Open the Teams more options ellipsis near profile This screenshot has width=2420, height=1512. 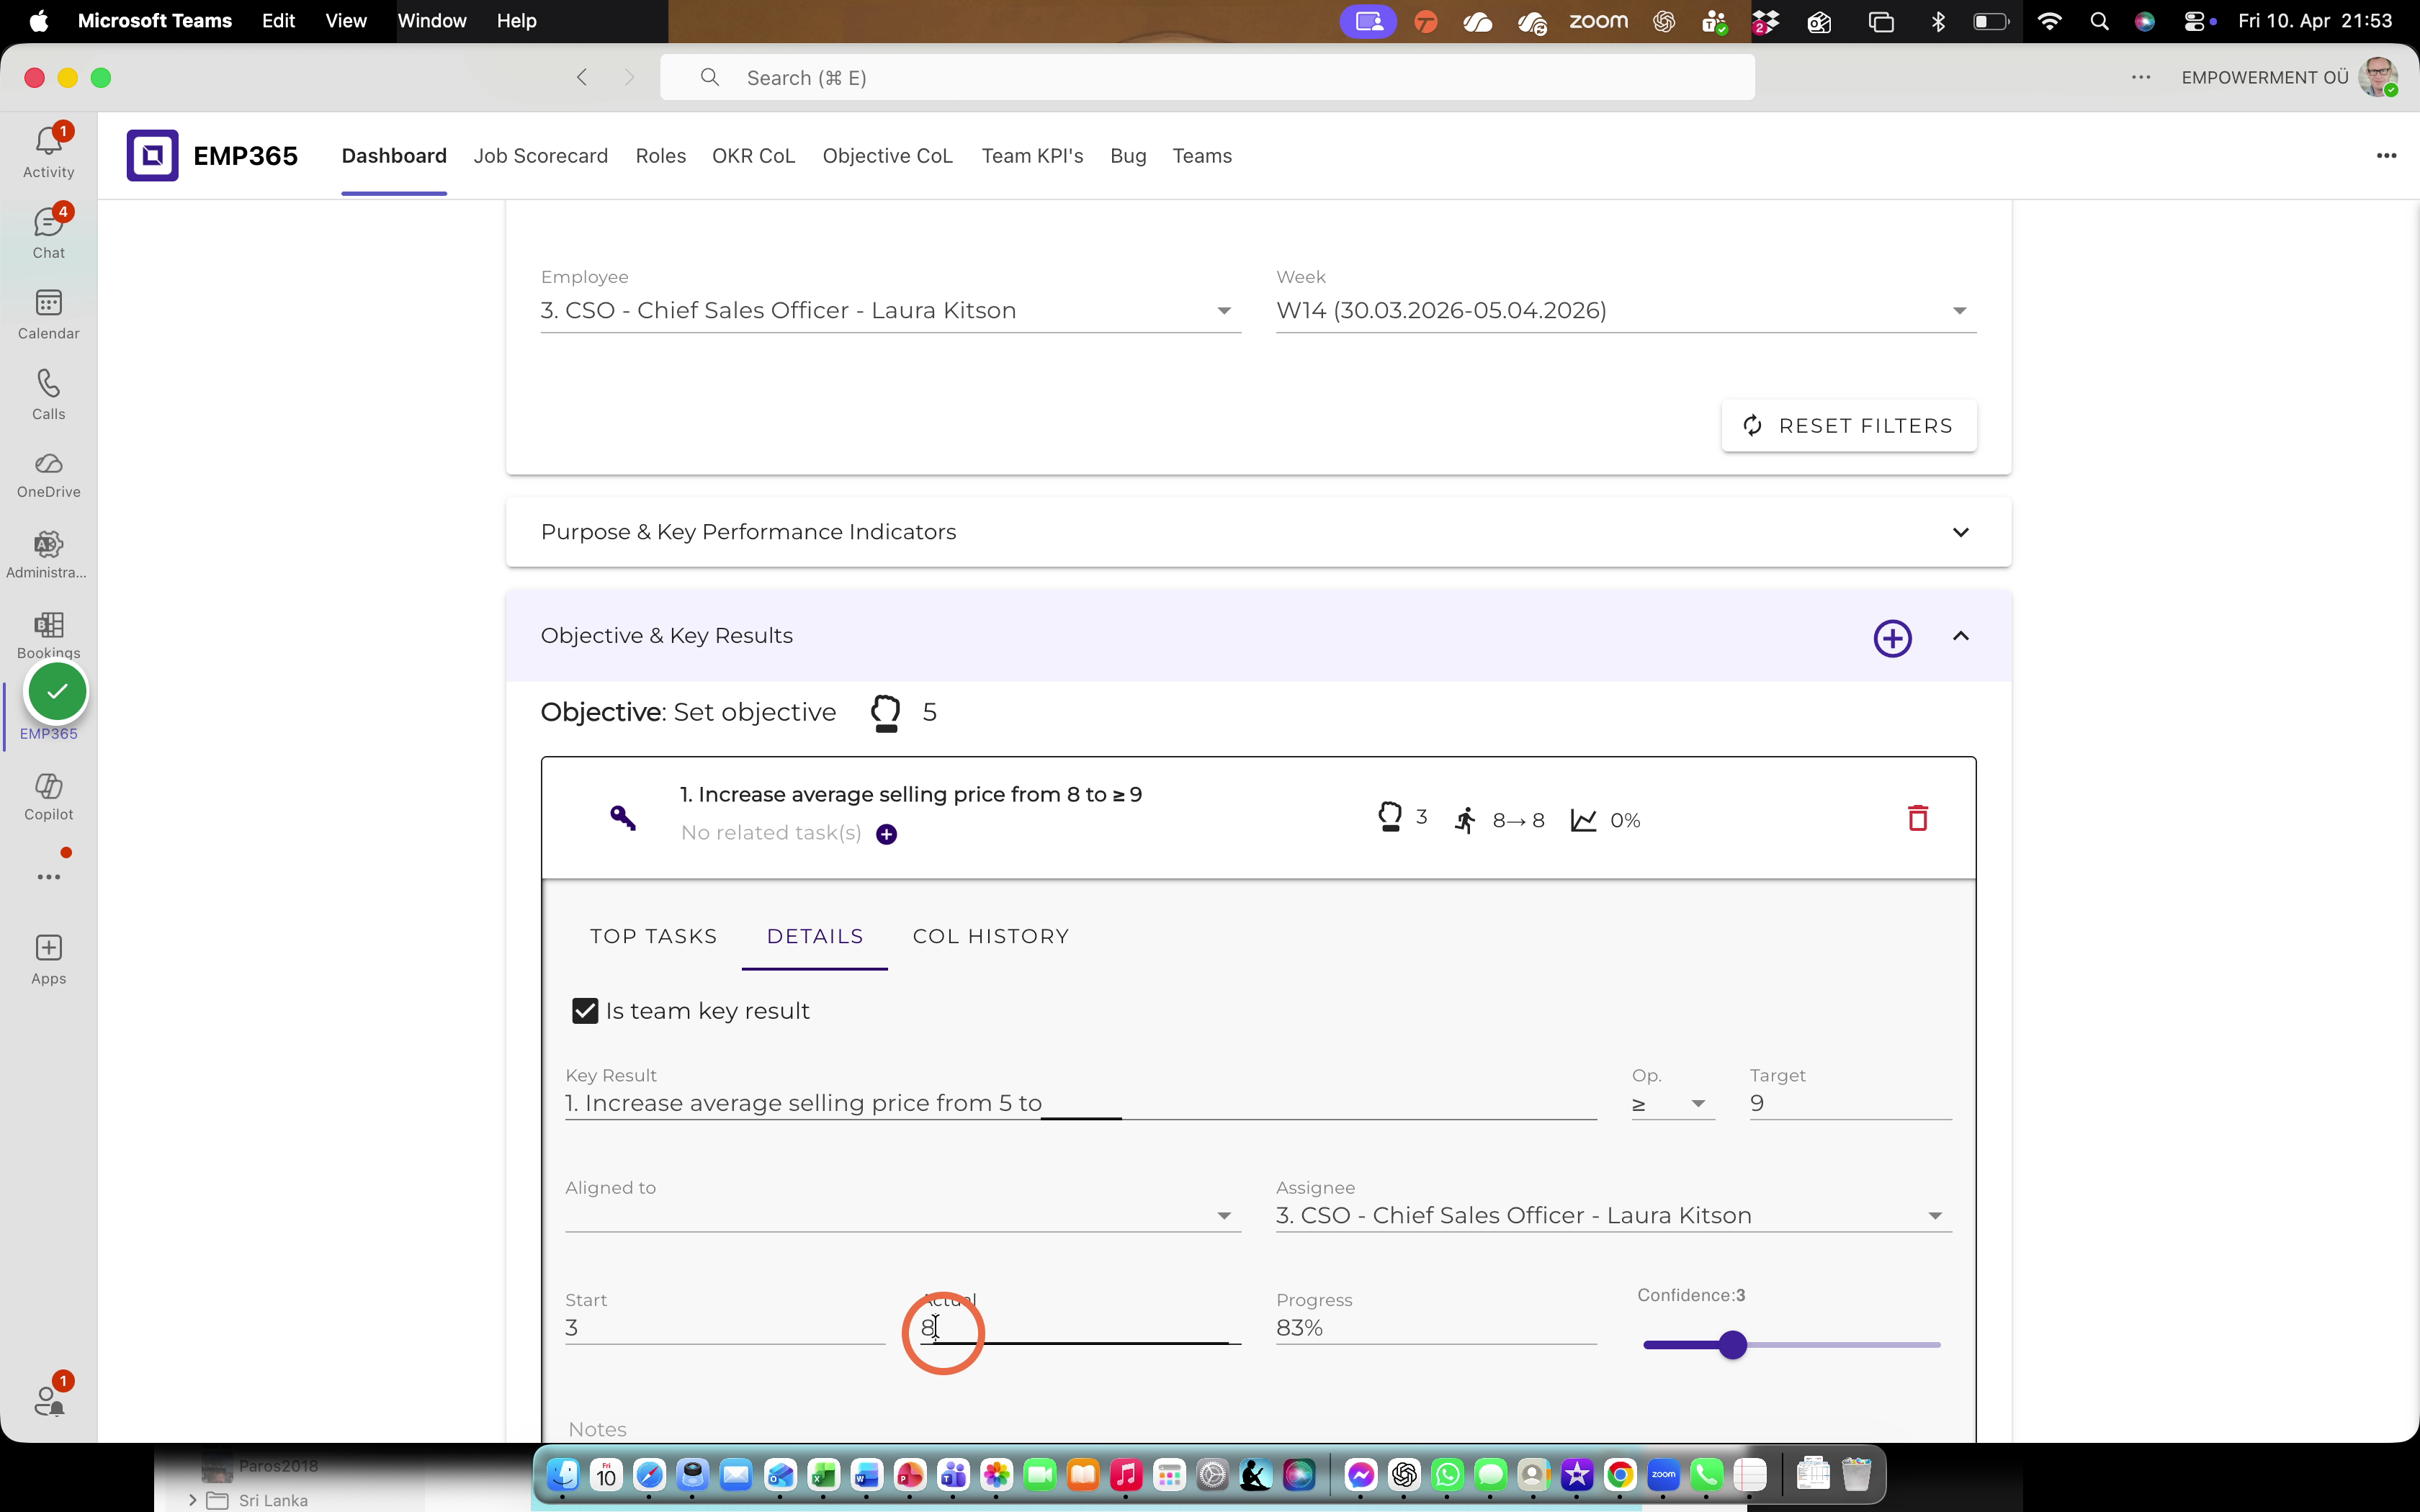click(x=2140, y=78)
